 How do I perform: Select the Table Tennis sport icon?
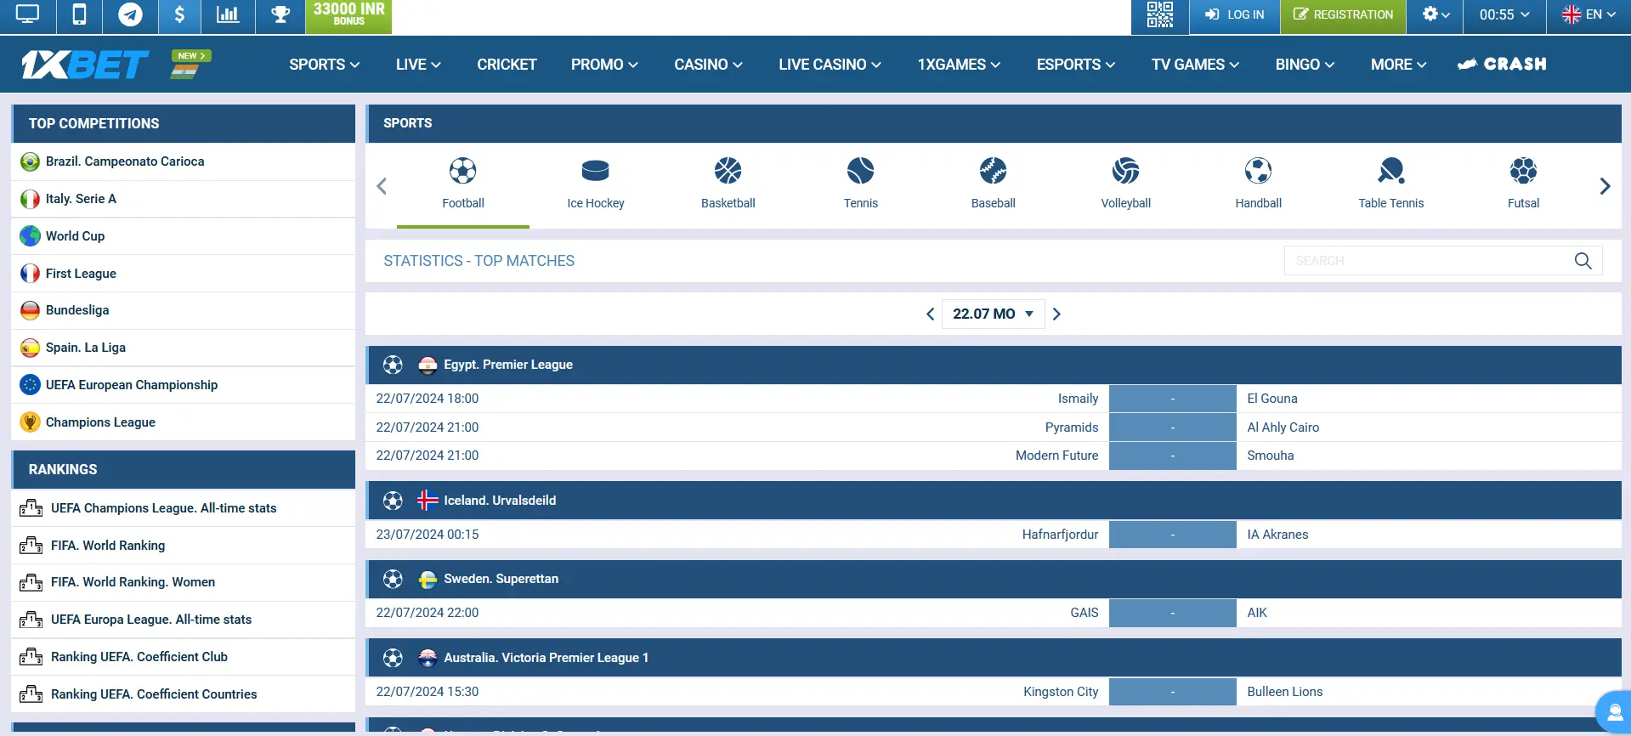click(x=1390, y=184)
